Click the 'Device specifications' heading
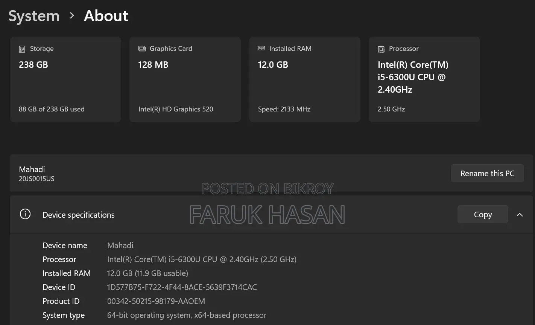535x325 pixels. pyautogui.click(x=79, y=215)
